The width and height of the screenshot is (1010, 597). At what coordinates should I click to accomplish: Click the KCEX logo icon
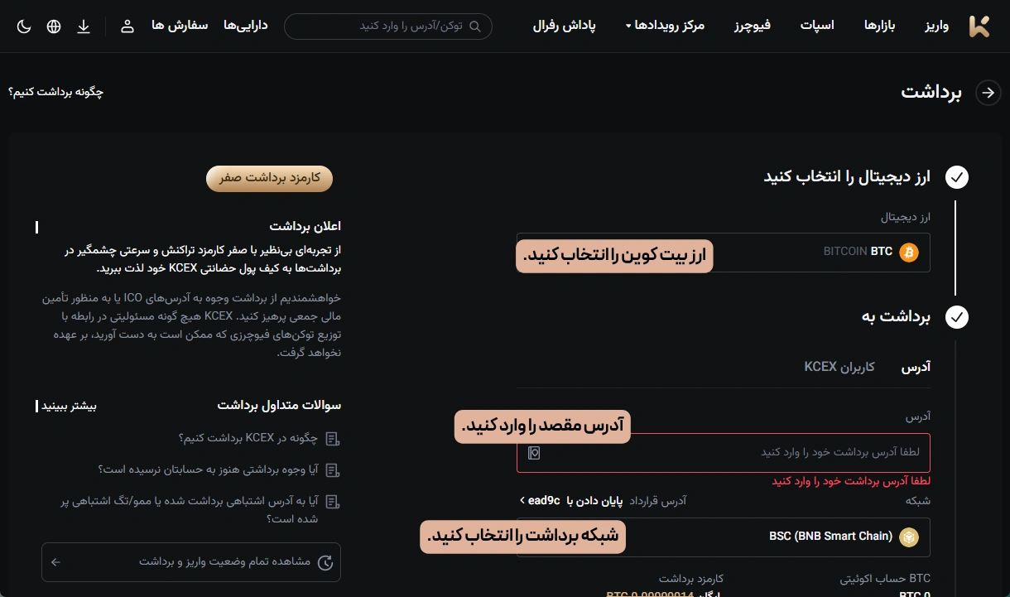click(979, 26)
